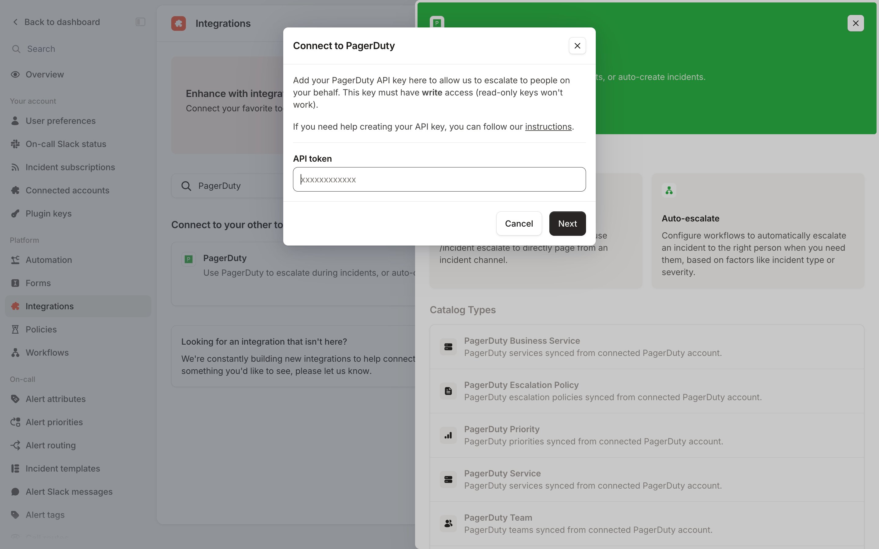This screenshot has height=549, width=879.
Task: Click the Plugin keys key icon
Action: pyautogui.click(x=15, y=213)
